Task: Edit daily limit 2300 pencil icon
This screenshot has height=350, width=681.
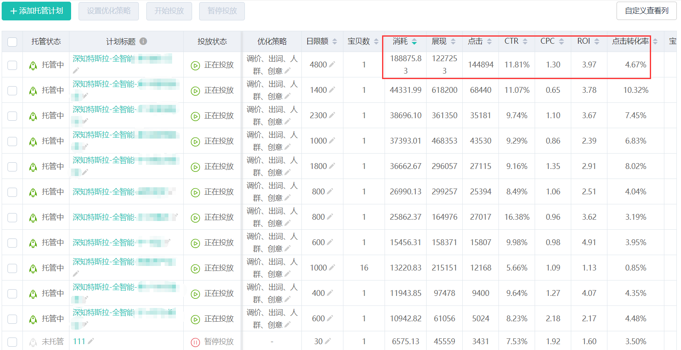Action: [x=332, y=115]
